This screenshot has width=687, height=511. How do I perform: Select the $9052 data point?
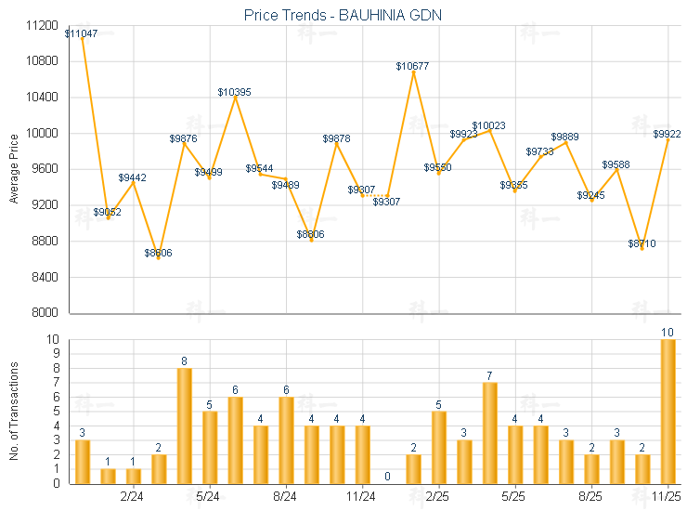pyautogui.click(x=108, y=217)
